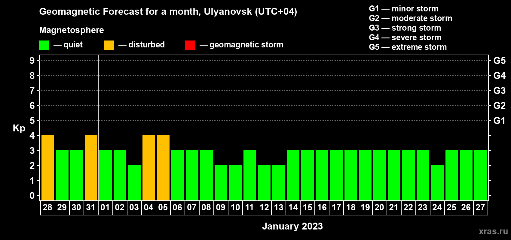The image size is (511, 240).
Task: Click the date label '02' on the axis
Action: (x=120, y=208)
